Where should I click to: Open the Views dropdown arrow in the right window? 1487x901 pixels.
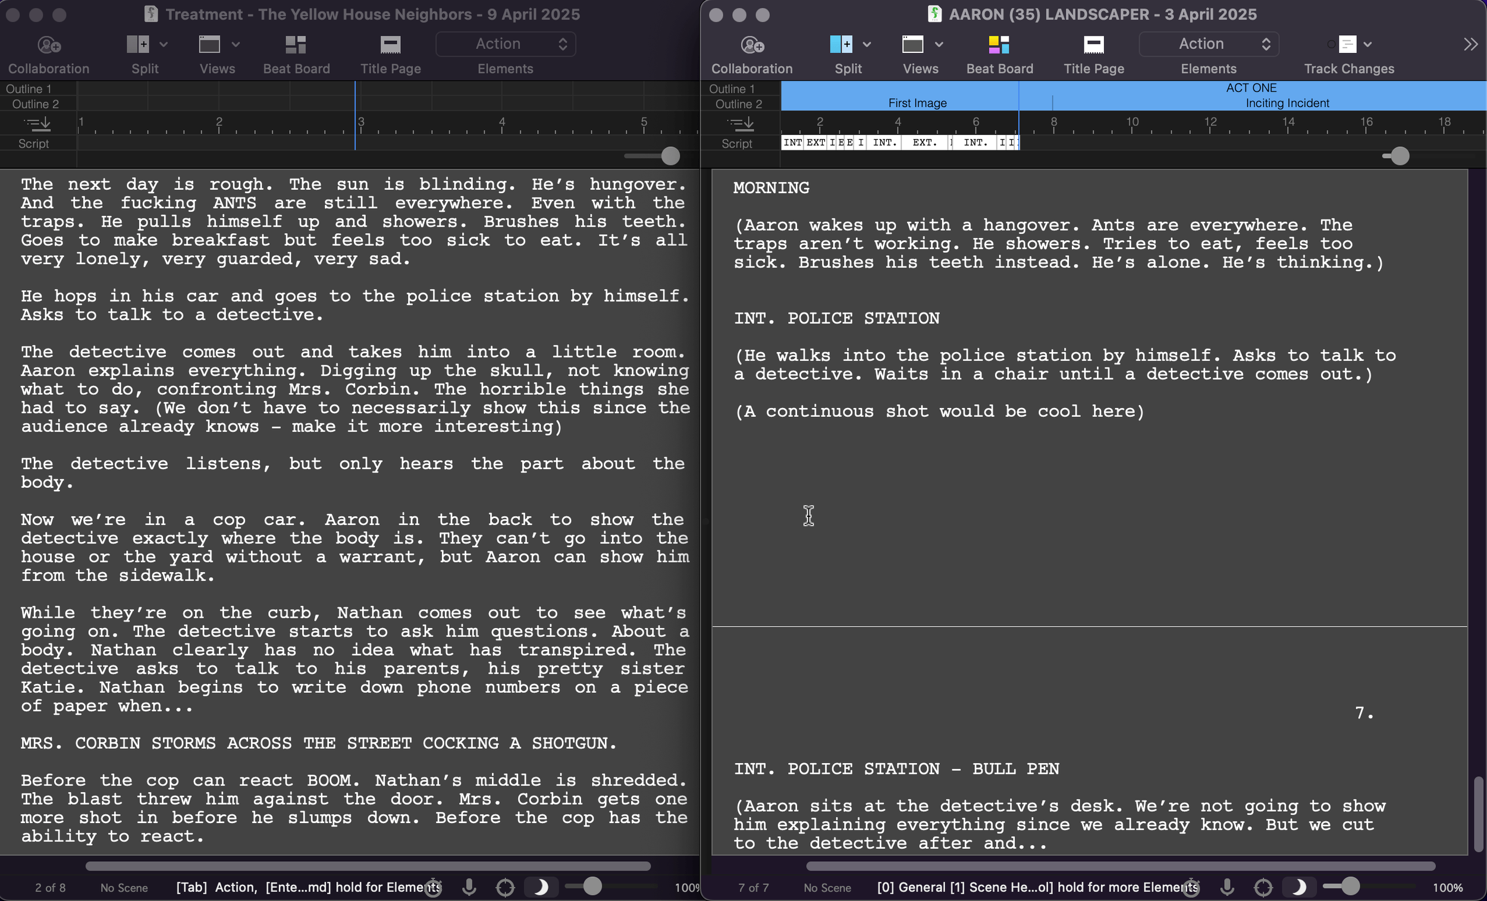939,45
